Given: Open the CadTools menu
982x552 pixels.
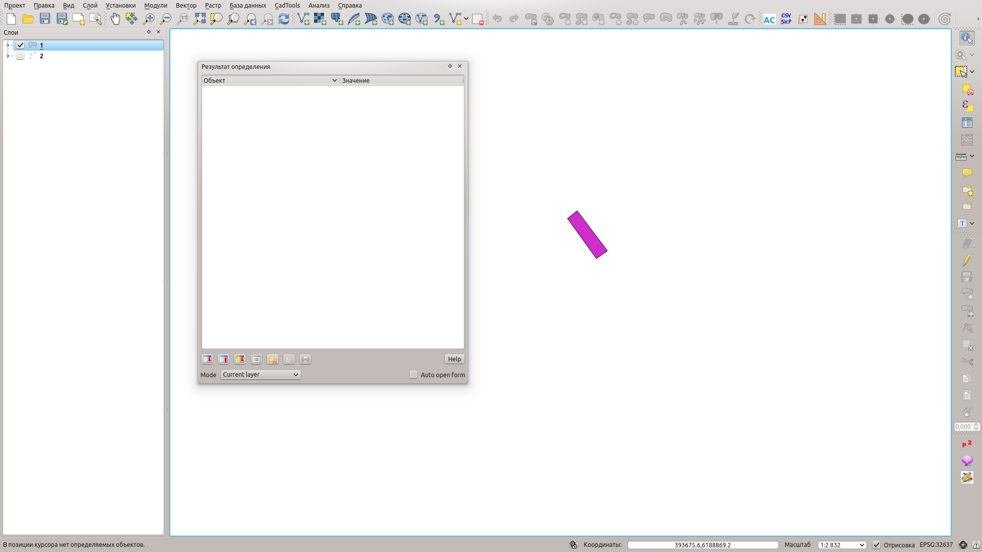Looking at the screenshot, I should click(x=287, y=6).
